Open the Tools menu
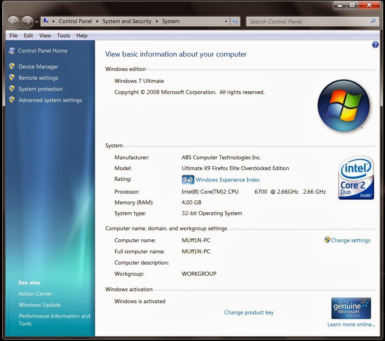Viewport: 385px width, 341px height. click(64, 35)
